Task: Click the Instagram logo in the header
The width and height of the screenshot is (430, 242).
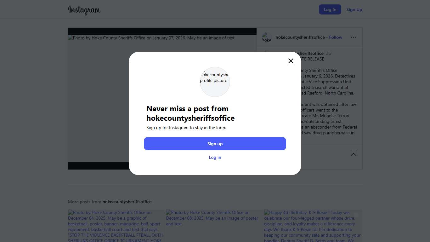Action: point(84,10)
